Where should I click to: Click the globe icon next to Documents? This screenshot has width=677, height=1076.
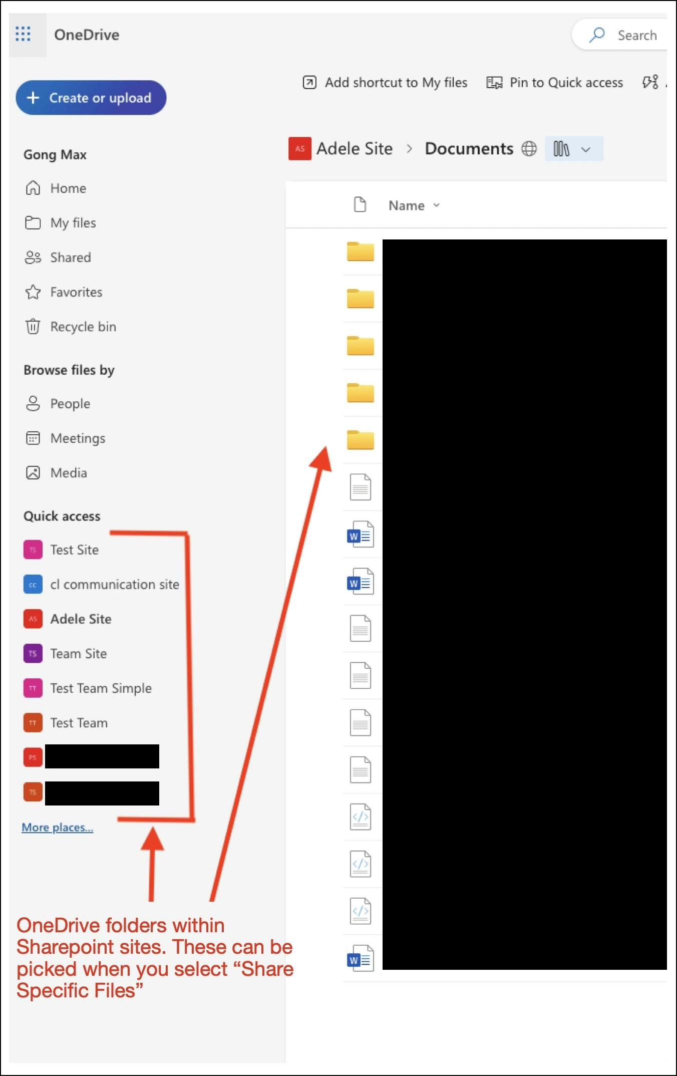[x=529, y=148]
